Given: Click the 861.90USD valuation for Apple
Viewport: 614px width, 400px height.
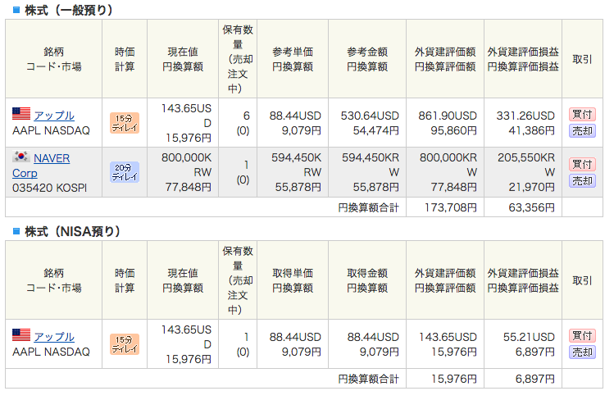Looking at the screenshot, I should coord(448,116).
